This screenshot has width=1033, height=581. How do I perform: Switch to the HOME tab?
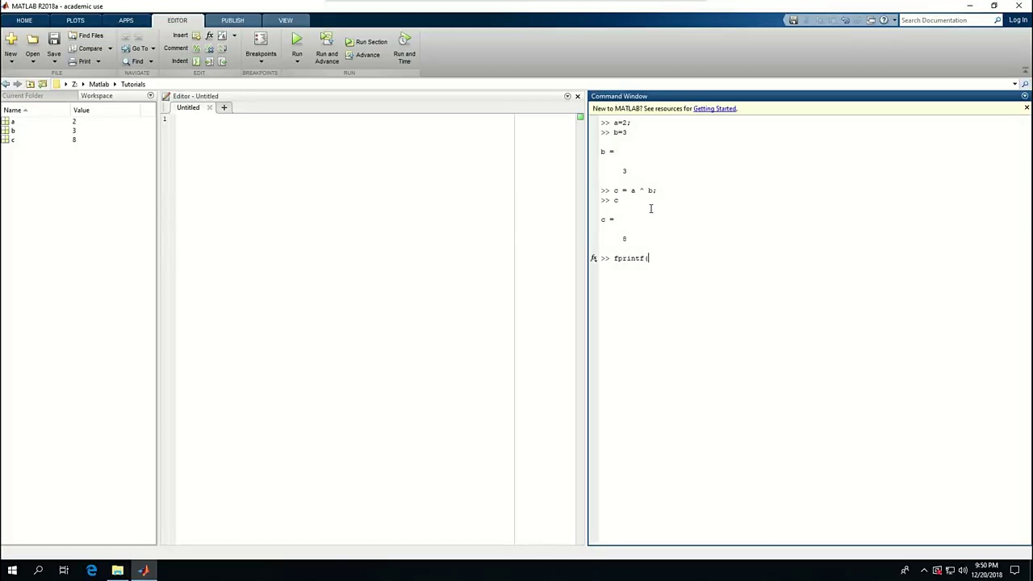click(24, 20)
